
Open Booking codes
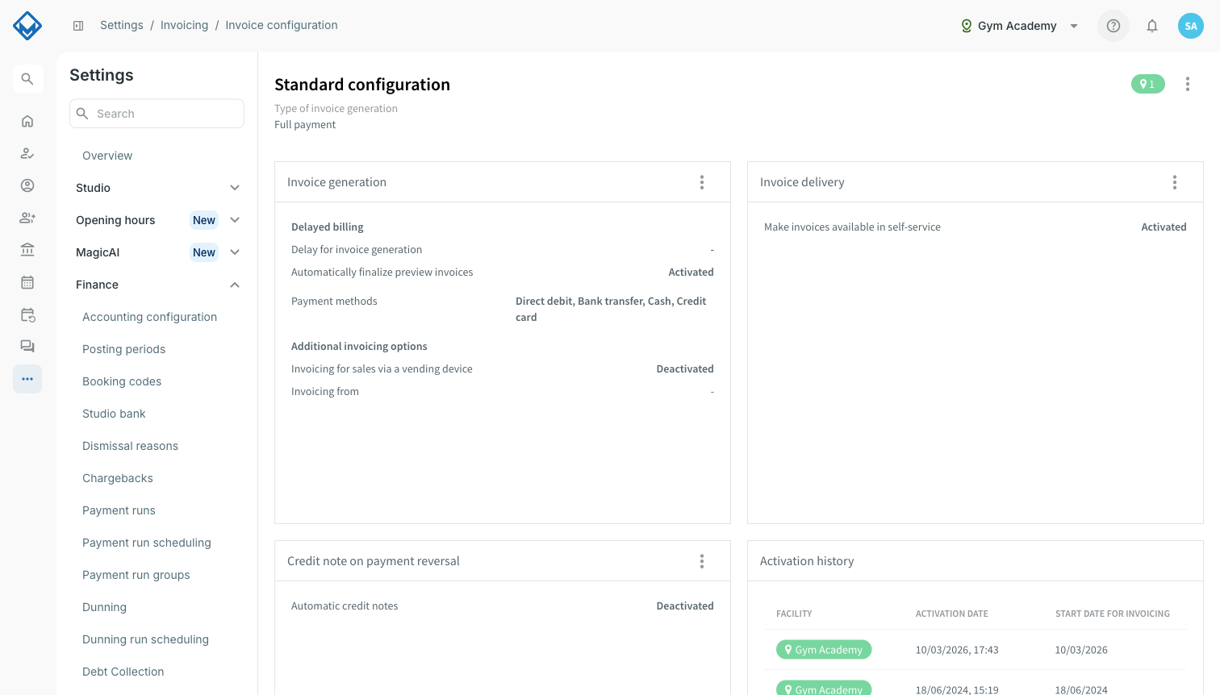coord(122,381)
